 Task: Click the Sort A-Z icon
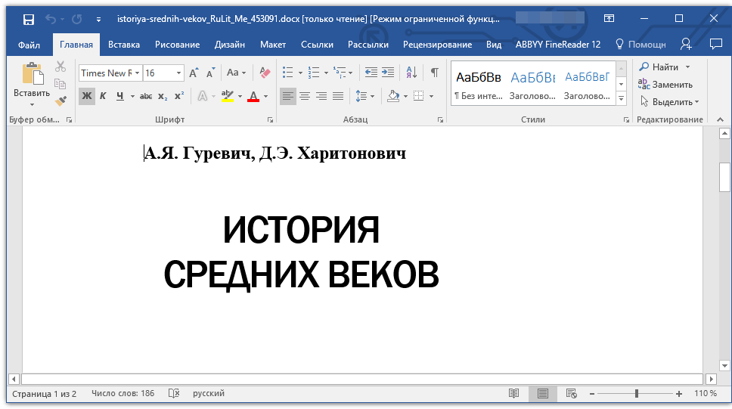tap(411, 73)
